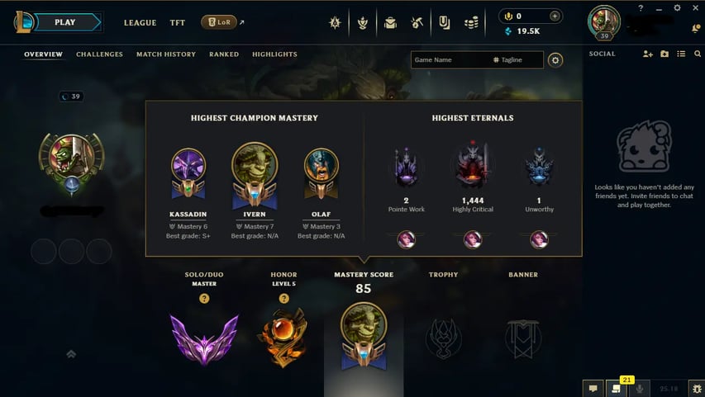Open the Profile icon next to Loot
The width and height of the screenshot is (705, 397).
coord(444,22)
